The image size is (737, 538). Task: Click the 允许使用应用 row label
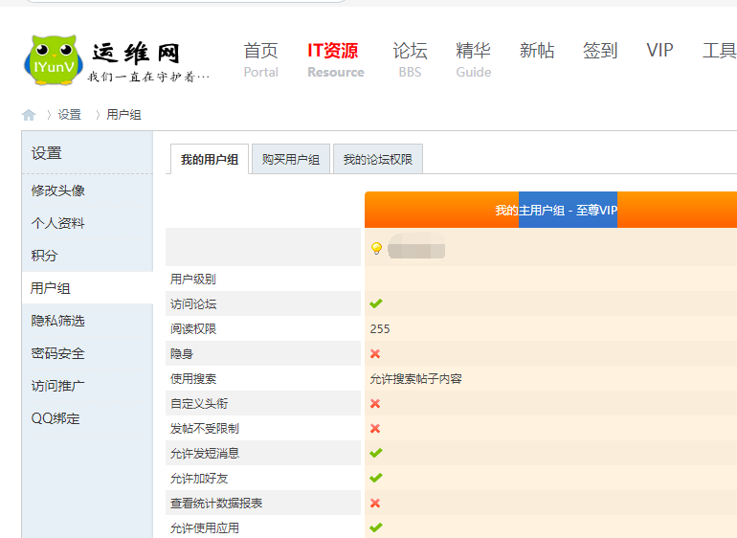pos(205,528)
